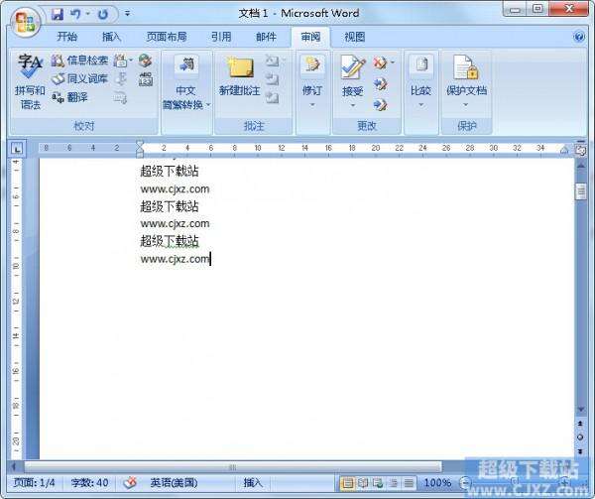Viewport: 595px width, 499px height.
Task: Click the 英语(美国) language indicator
Action: [174, 483]
